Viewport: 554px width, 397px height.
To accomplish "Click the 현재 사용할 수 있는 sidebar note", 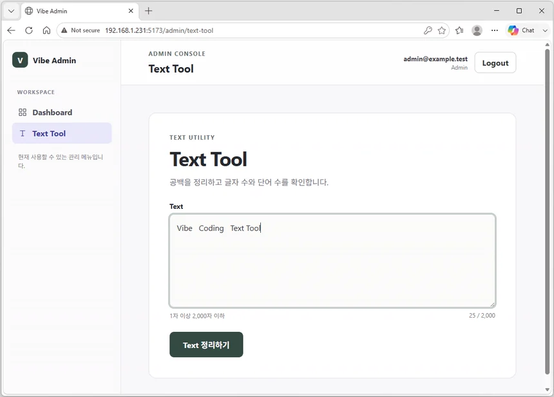I will point(61,161).
